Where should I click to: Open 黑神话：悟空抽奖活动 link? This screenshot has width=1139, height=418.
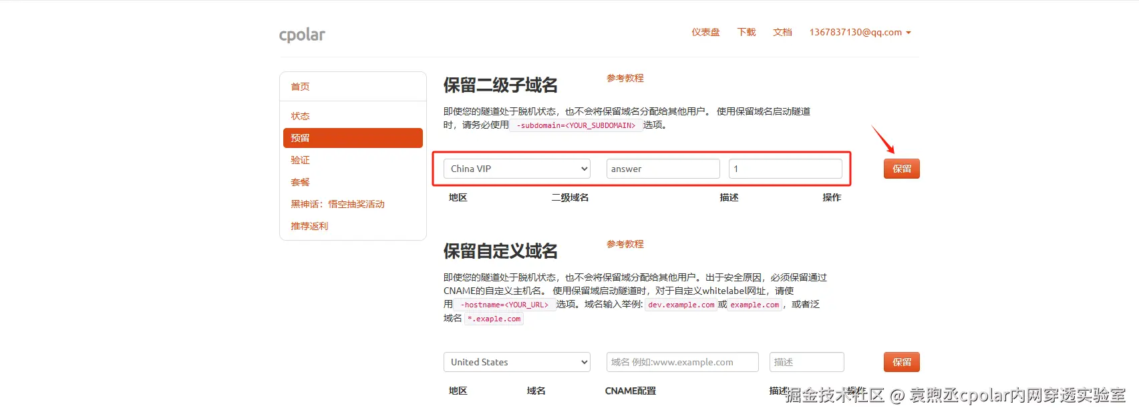(337, 204)
